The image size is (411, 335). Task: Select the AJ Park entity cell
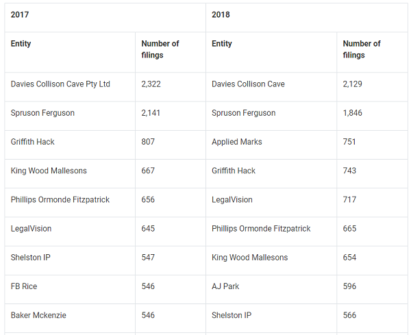tap(226, 286)
